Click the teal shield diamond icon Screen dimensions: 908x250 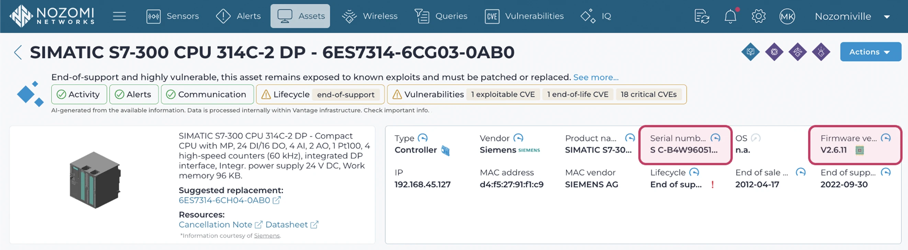tap(750, 52)
